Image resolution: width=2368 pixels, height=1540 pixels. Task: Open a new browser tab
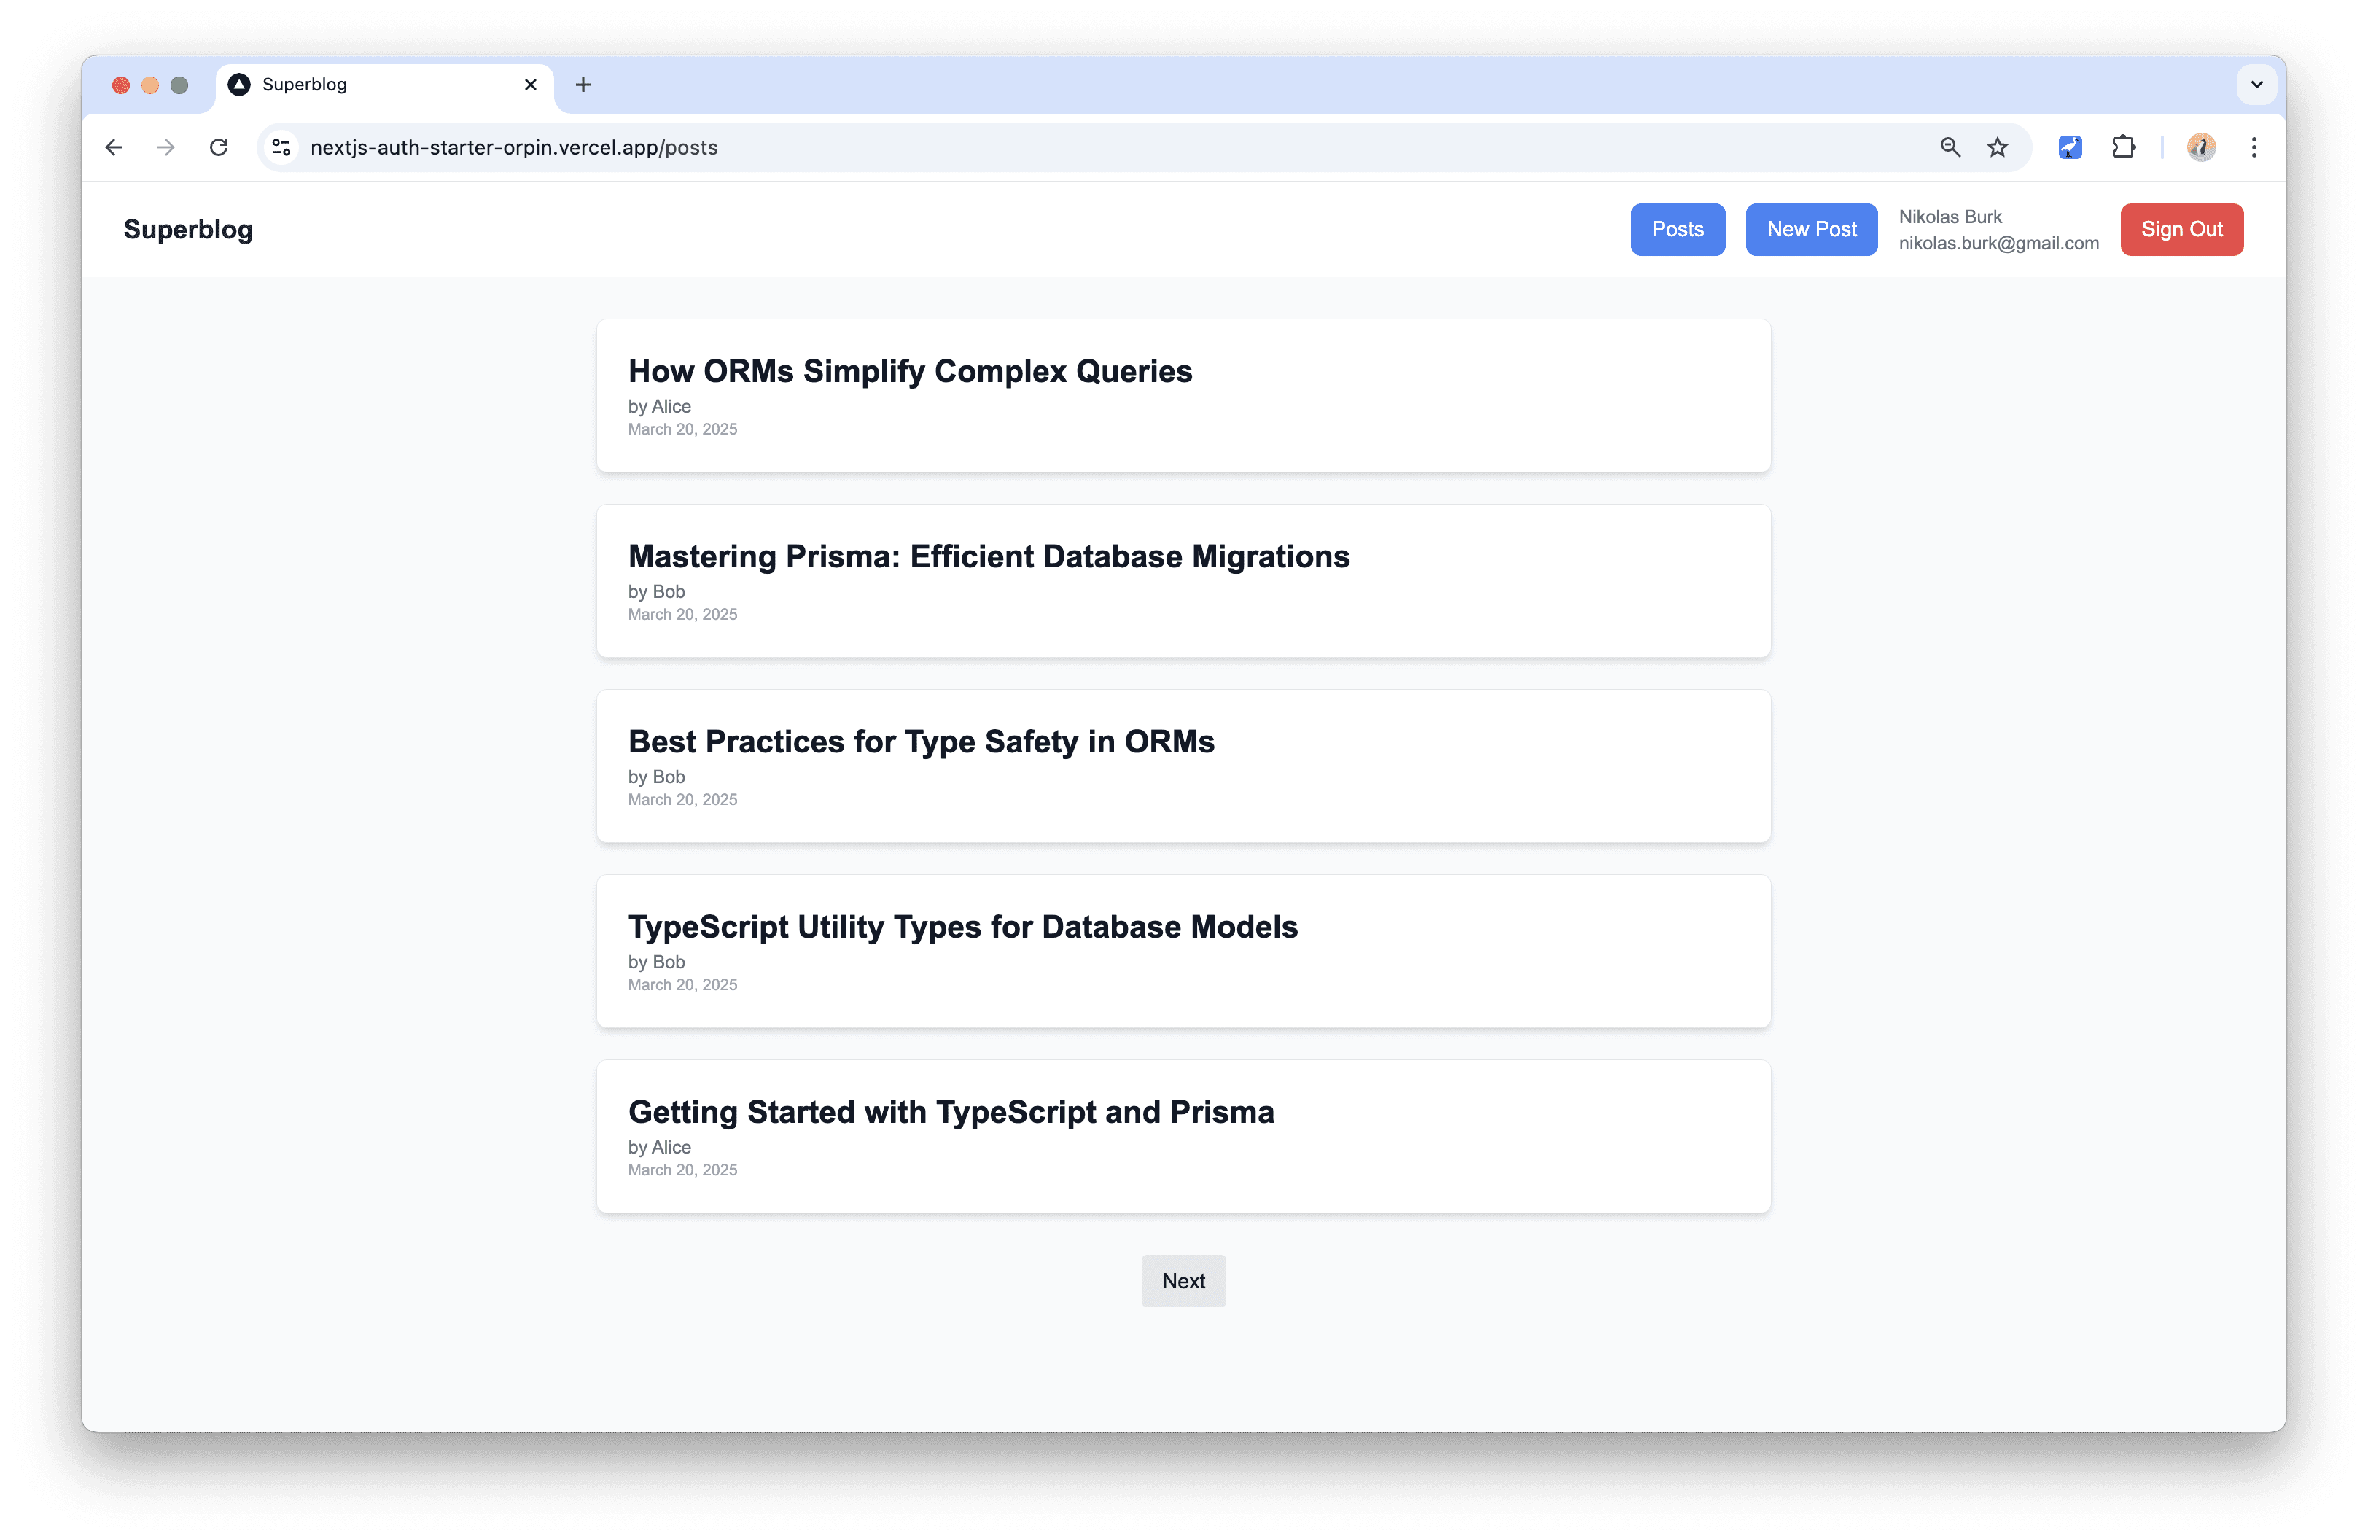[x=583, y=85]
